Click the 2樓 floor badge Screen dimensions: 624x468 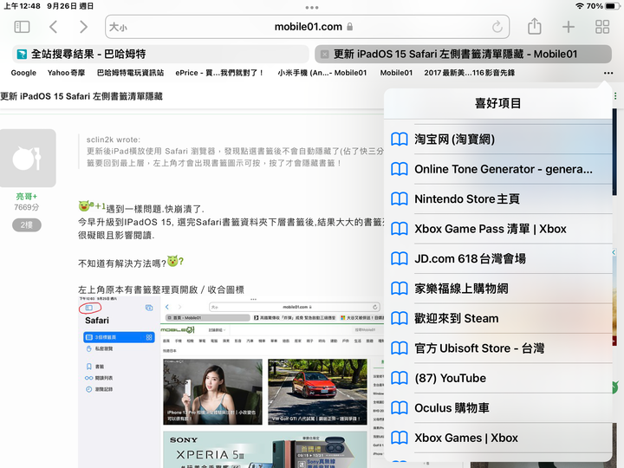(x=27, y=224)
